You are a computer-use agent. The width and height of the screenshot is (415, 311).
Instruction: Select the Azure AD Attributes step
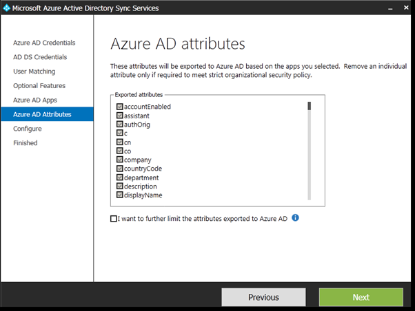click(x=47, y=114)
